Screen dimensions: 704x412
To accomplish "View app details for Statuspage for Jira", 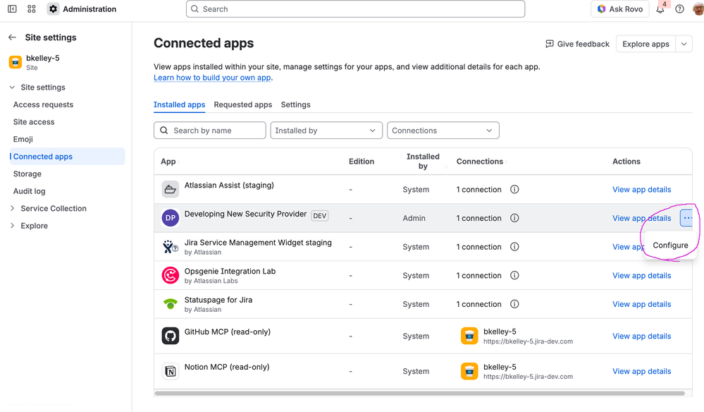I will pos(641,304).
